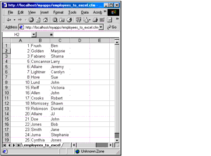Click the Discuss toolbar icon
Screen dimensions: 211x156
(x=109, y=20)
